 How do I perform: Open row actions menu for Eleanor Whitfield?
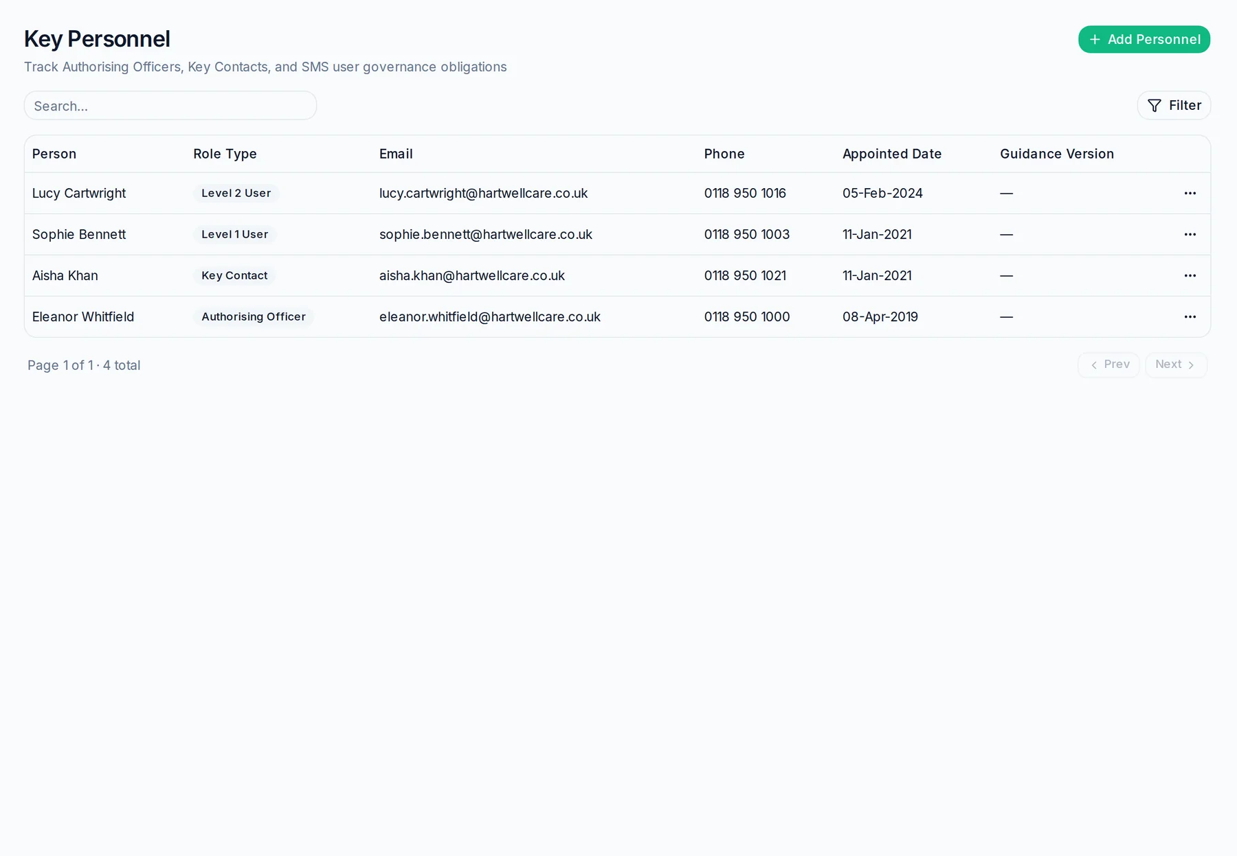(x=1190, y=317)
